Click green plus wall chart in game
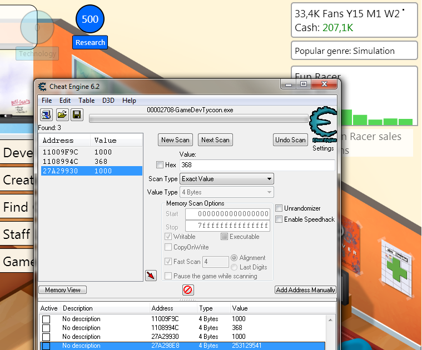 (396, 268)
